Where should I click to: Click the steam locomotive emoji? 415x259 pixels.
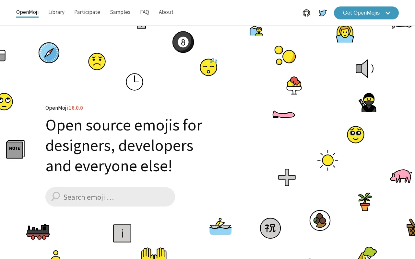tap(38, 232)
